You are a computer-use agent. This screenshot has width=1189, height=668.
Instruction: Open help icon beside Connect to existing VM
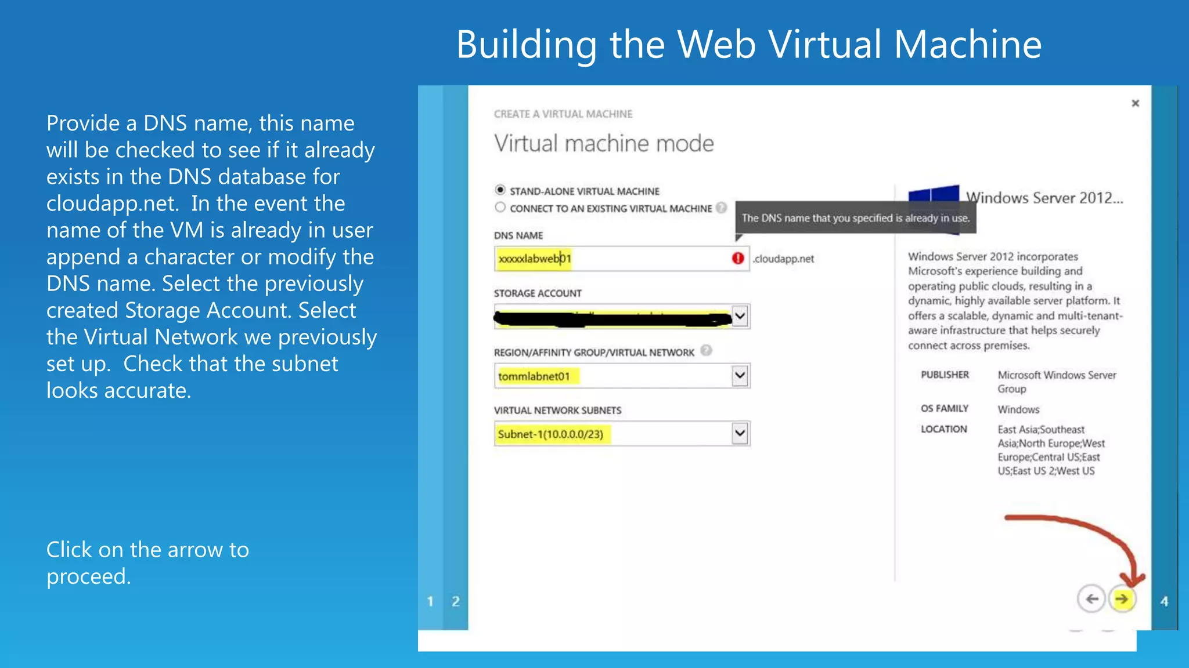coord(721,208)
